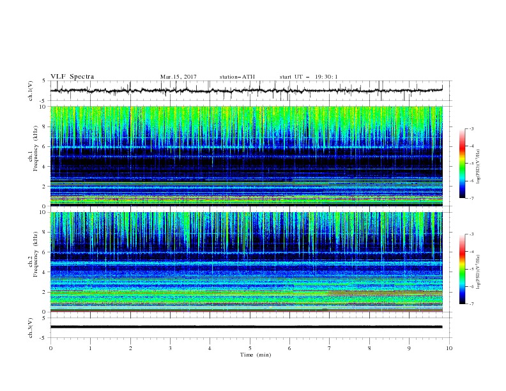This screenshot has width=506, height=391.
Task: Select the date text "Mar.15, 2017"
Action: point(178,77)
